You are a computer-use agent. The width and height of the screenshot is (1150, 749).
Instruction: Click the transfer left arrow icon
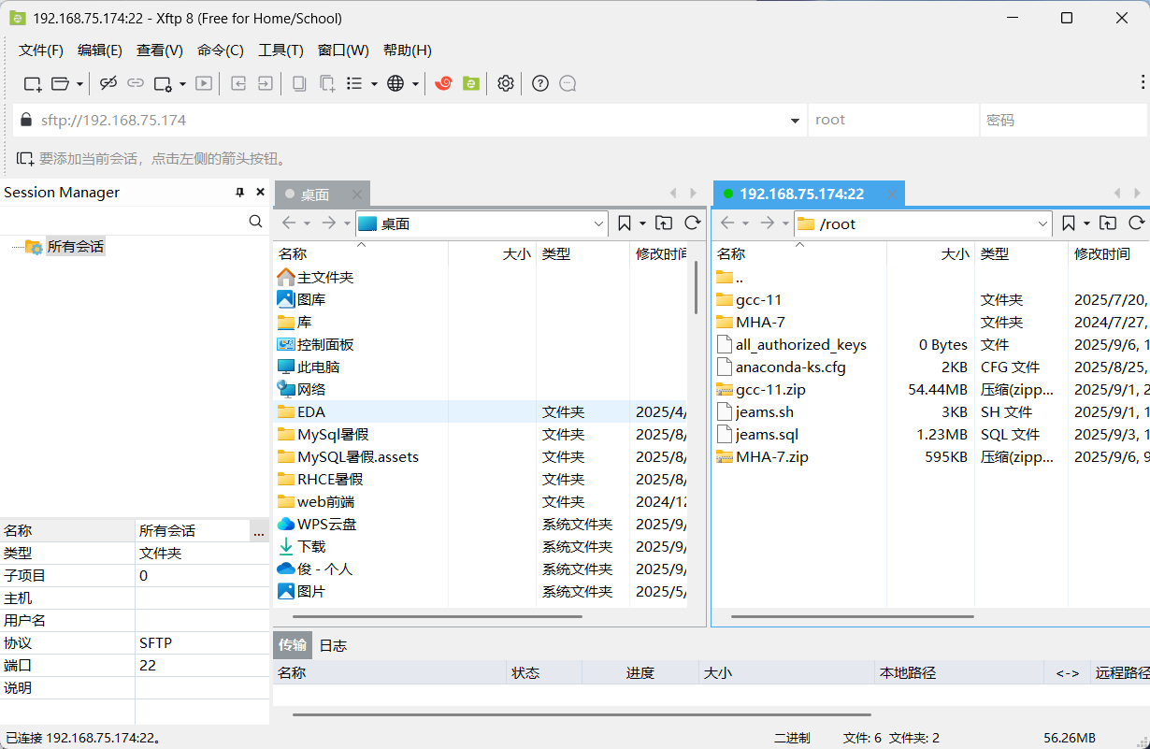click(238, 83)
